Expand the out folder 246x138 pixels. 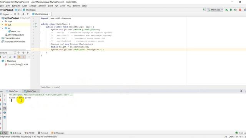click(2, 25)
